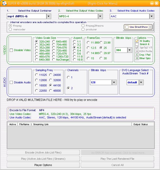This screenshot has height=170, width=160.
Task: Choose 640x480 video scale size
Action: pyautogui.click(x=54, y=42)
